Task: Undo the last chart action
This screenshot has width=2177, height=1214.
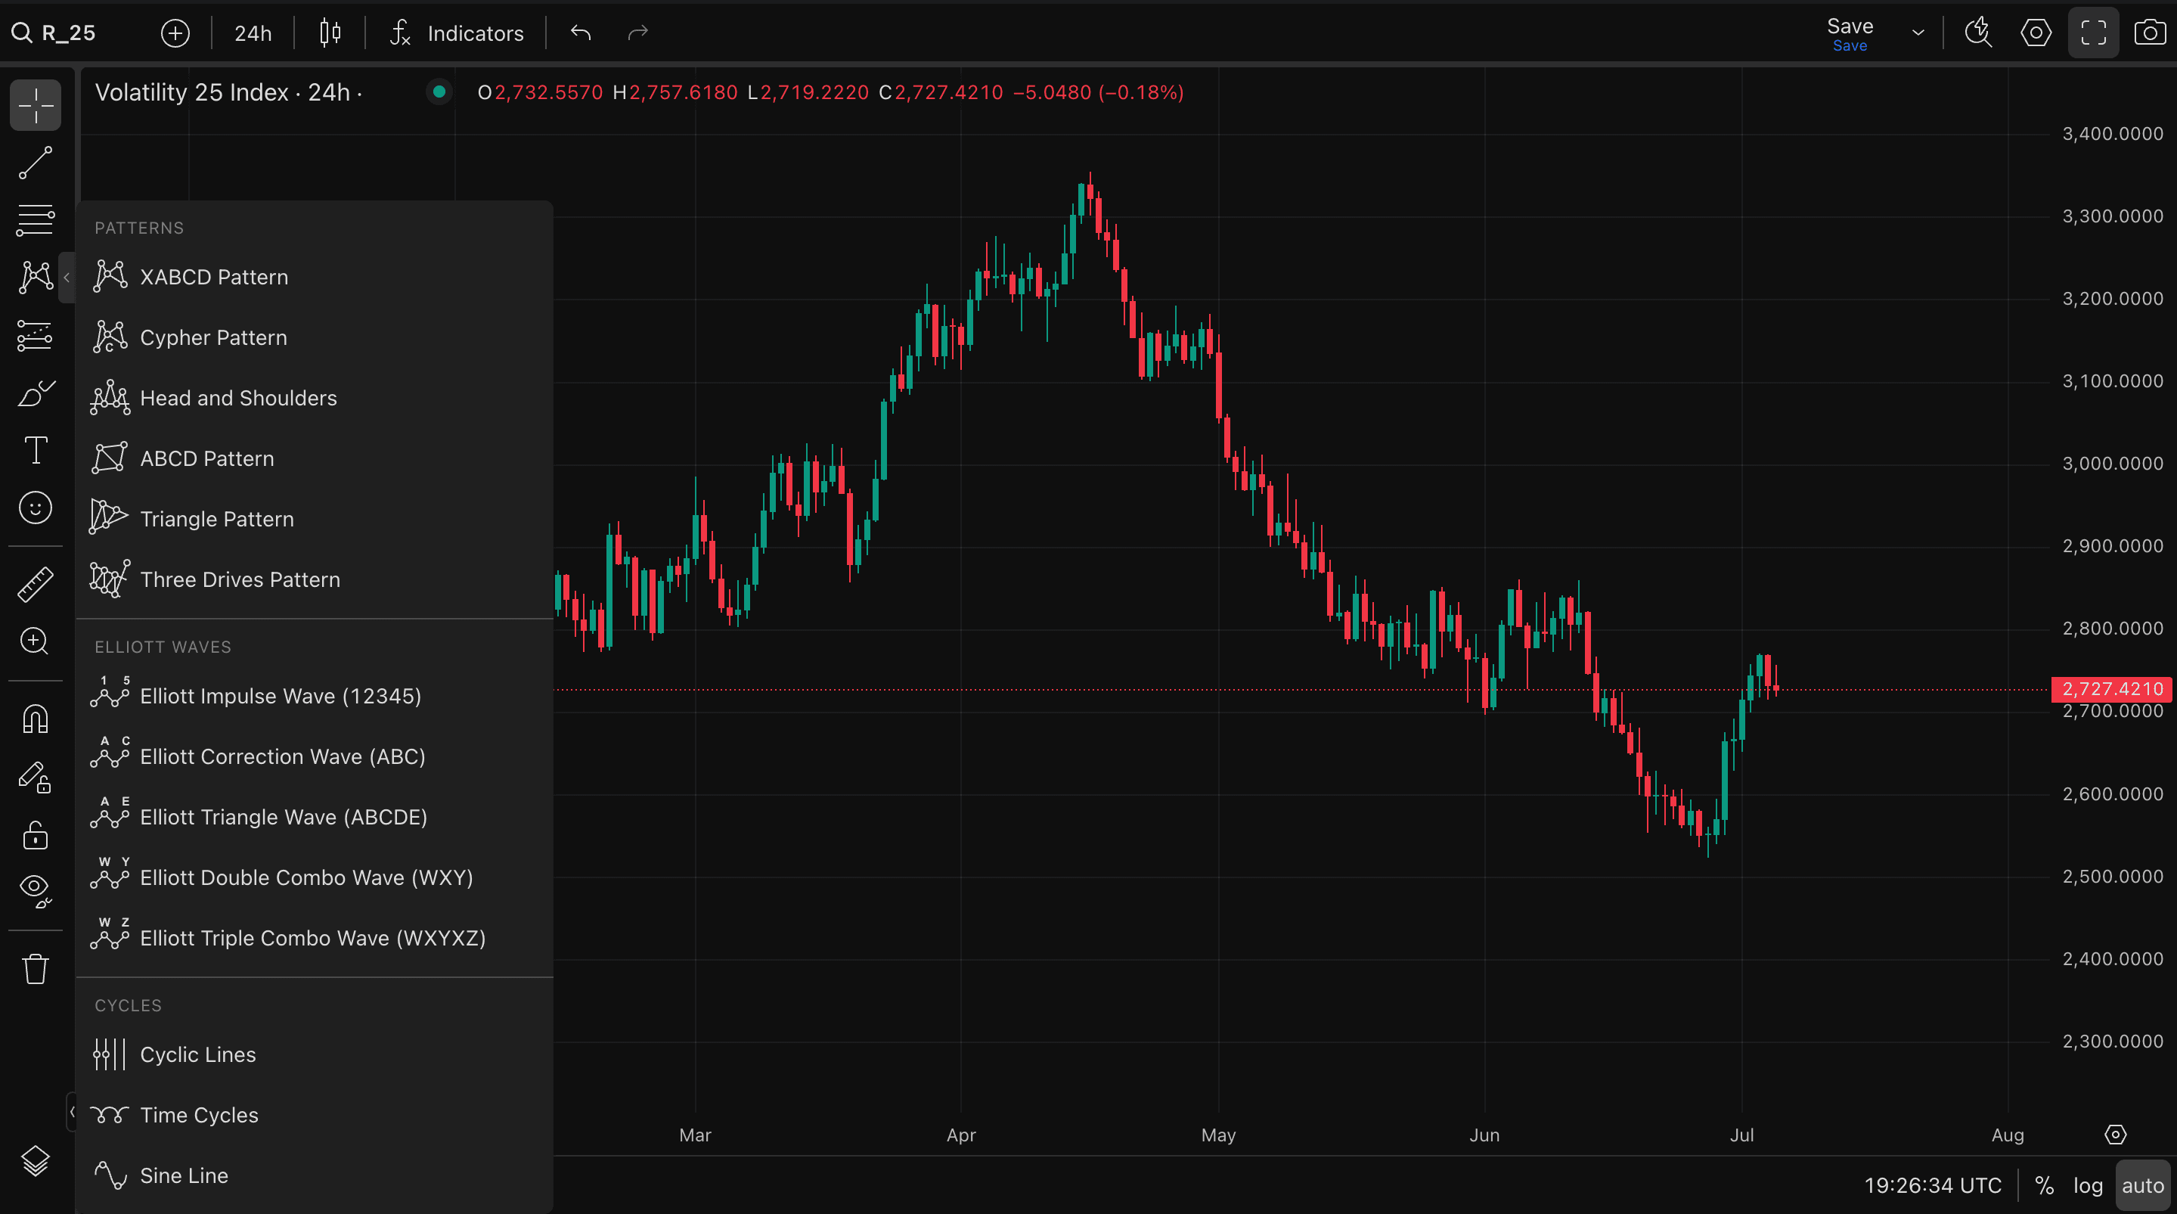Action: [x=581, y=33]
